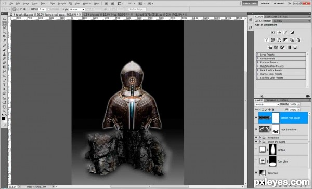Add a Curves adjustment
This screenshot has height=189, width=312.
pos(285,32)
